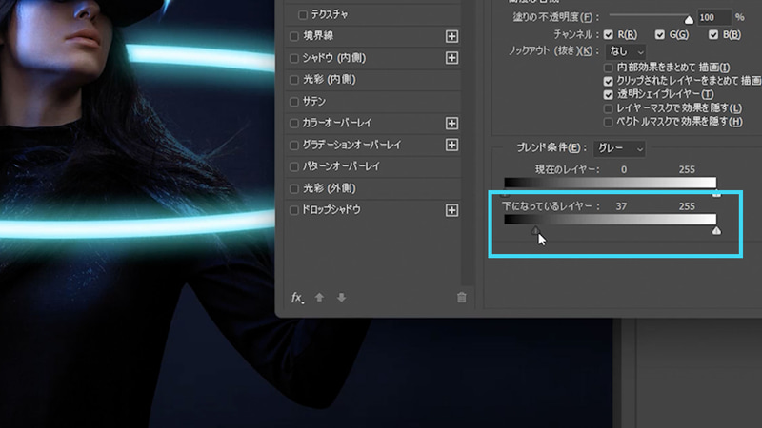
Task: Open the fx menu at dialog bottom
Action: coord(297,298)
